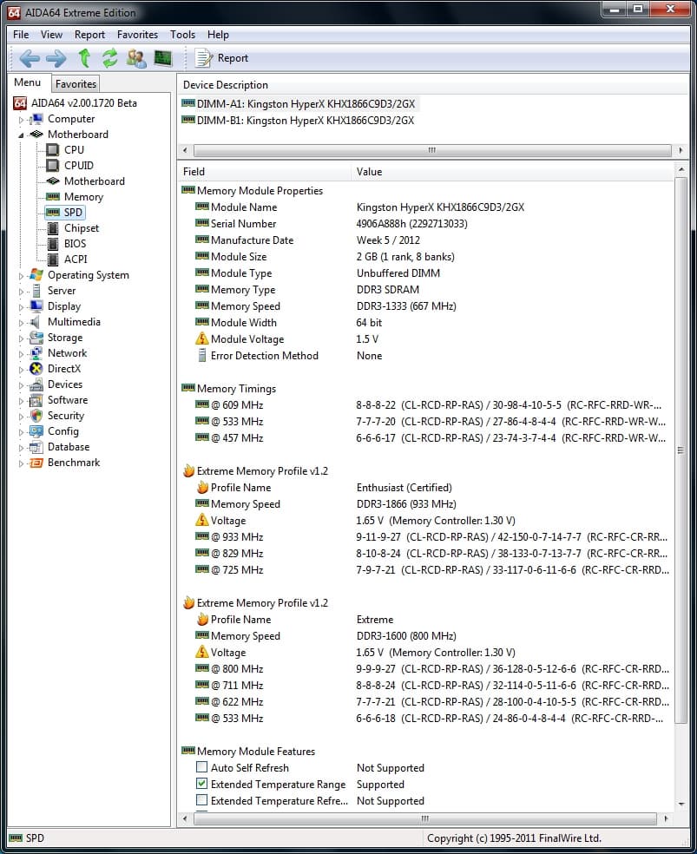Expand the Display tree node
This screenshot has height=854, width=697.
click(x=21, y=307)
